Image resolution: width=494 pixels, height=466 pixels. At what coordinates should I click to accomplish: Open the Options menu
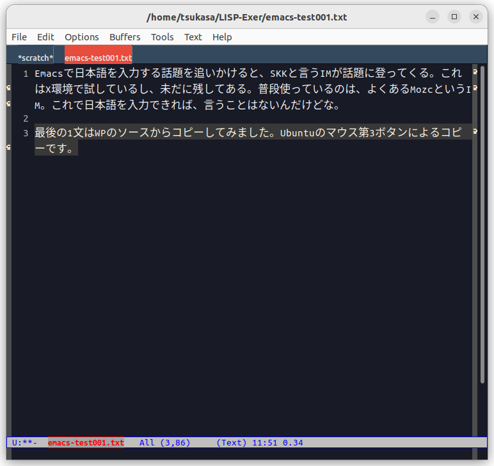tap(82, 37)
